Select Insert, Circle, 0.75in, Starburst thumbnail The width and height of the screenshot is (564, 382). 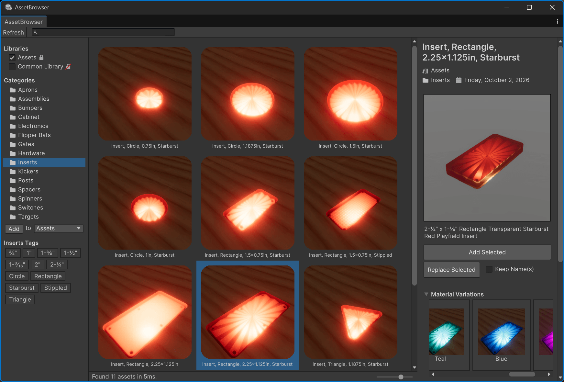145,94
